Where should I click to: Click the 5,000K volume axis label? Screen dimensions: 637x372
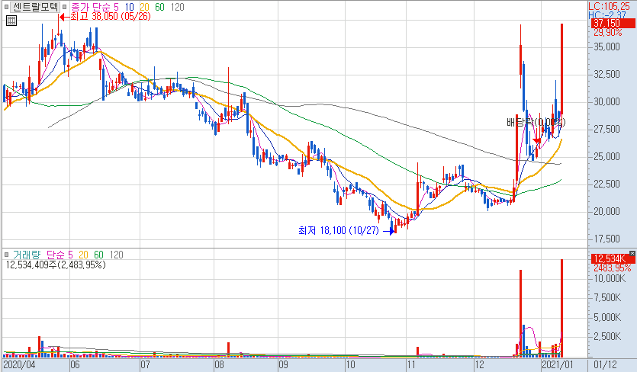pyautogui.click(x=607, y=318)
